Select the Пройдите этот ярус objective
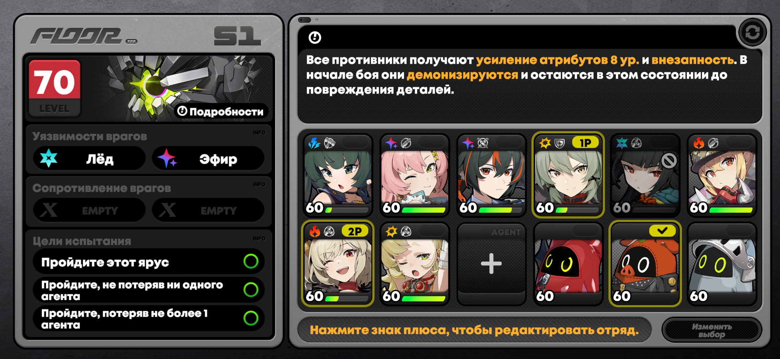Screen dimensions: 780x359 point(149,262)
